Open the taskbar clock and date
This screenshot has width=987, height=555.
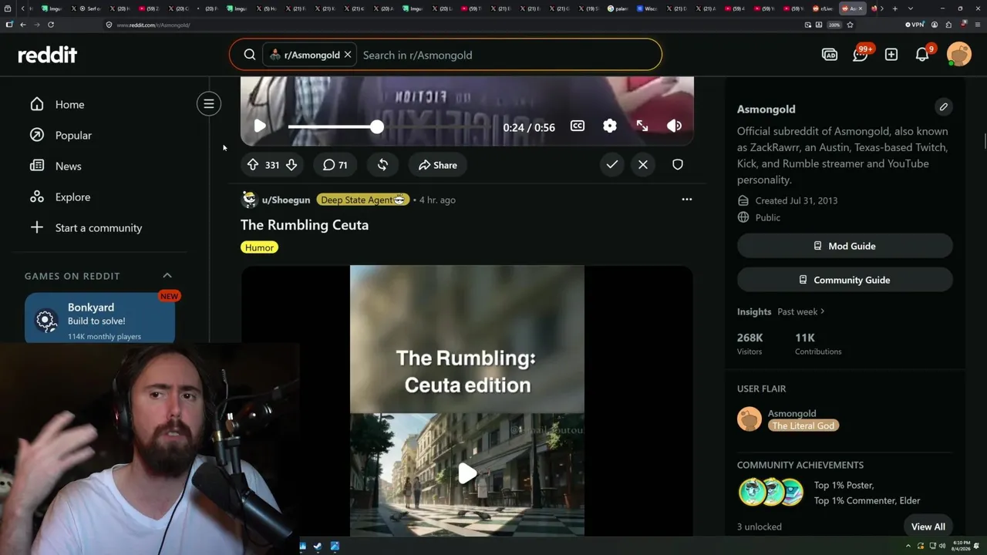pyautogui.click(x=961, y=547)
